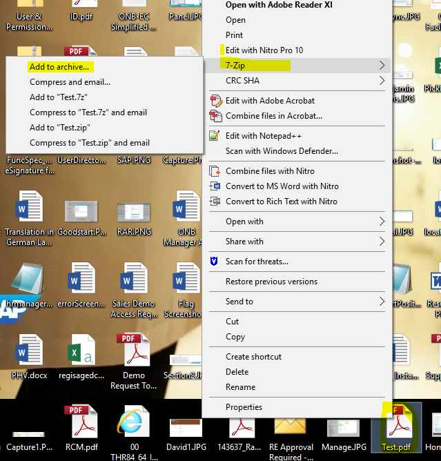Click the Demo Request To PDF icon
Viewport: 441px width, 461px height.
point(133,349)
